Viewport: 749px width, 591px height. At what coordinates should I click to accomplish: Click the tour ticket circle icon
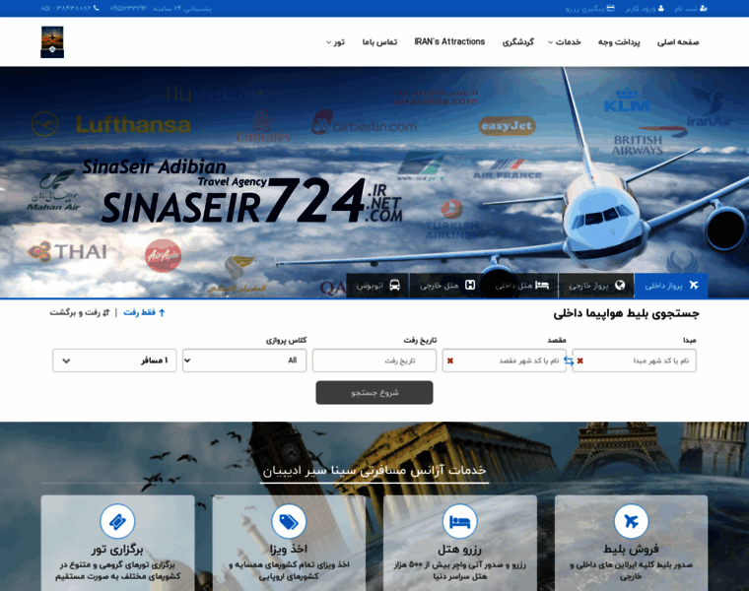pos(117,521)
